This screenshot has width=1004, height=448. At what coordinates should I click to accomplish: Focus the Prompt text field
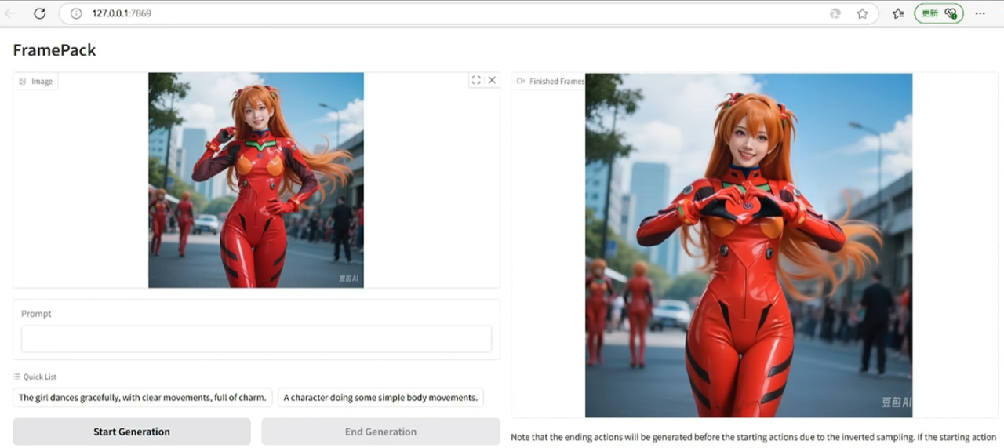coord(256,339)
